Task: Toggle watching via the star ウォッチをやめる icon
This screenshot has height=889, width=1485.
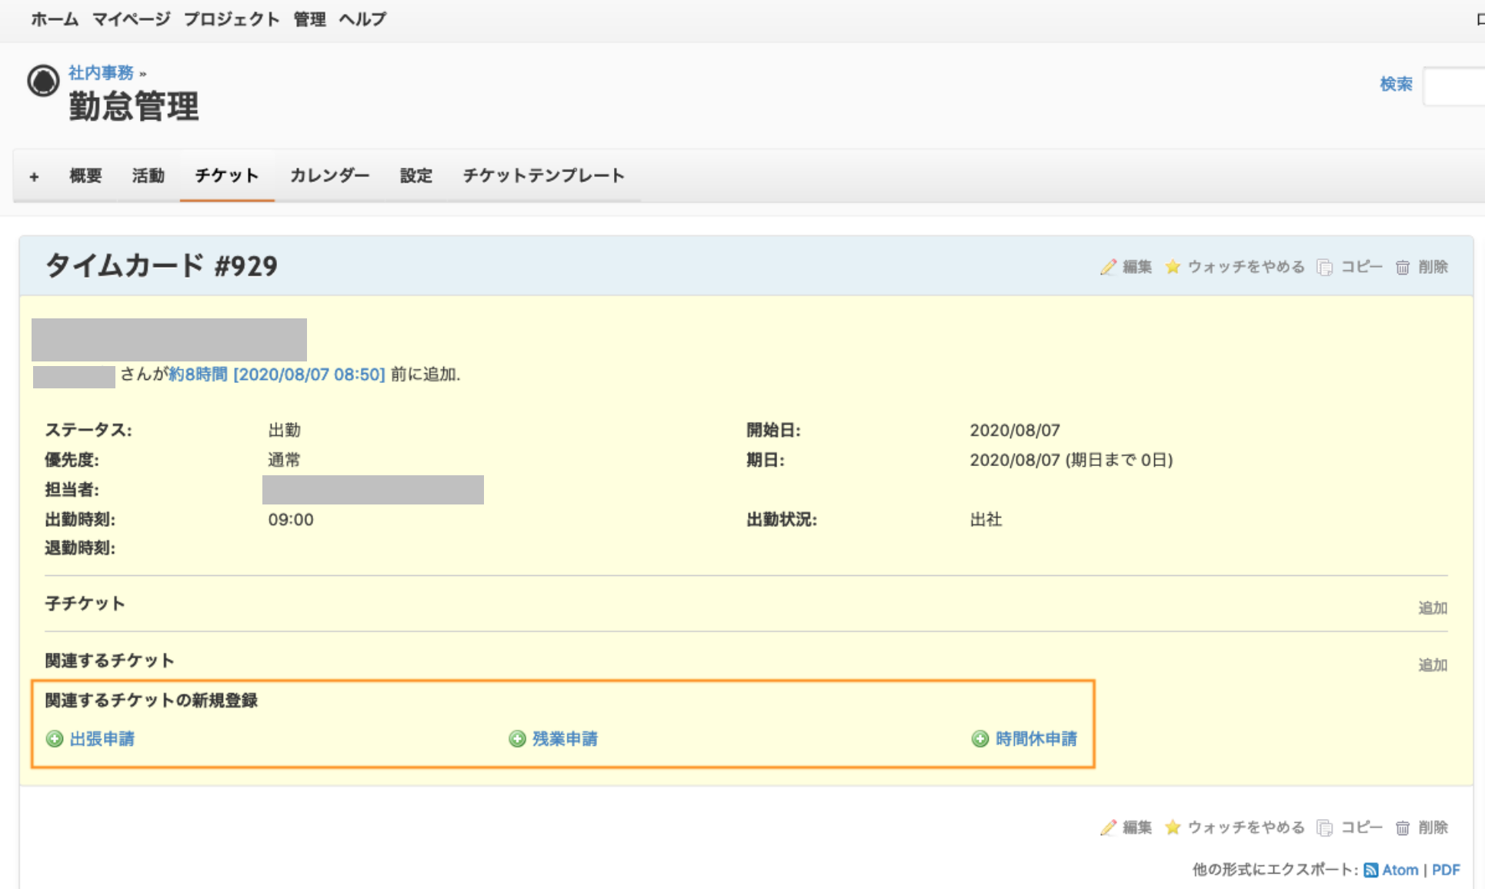Action: point(1173,267)
